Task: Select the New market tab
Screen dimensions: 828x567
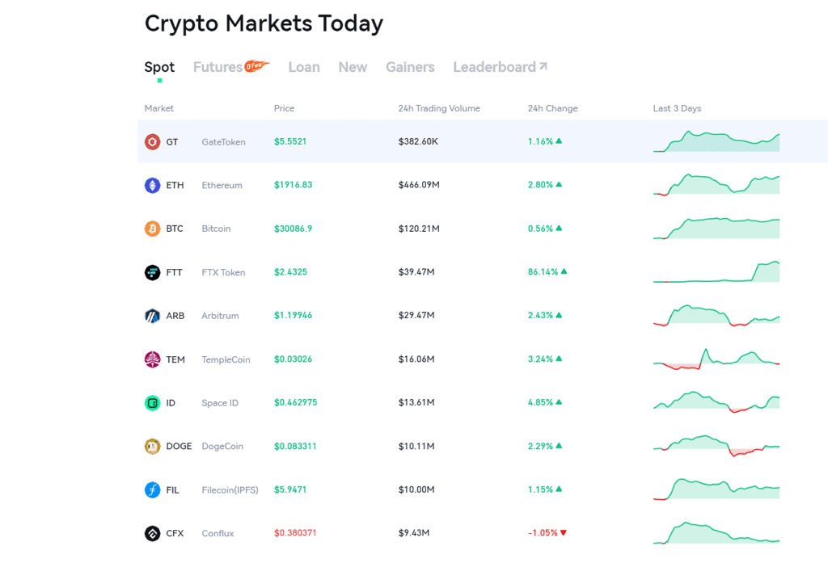Action: [353, 67]
